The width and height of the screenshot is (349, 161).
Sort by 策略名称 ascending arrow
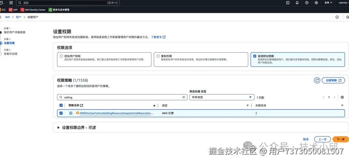coord(154,105)
